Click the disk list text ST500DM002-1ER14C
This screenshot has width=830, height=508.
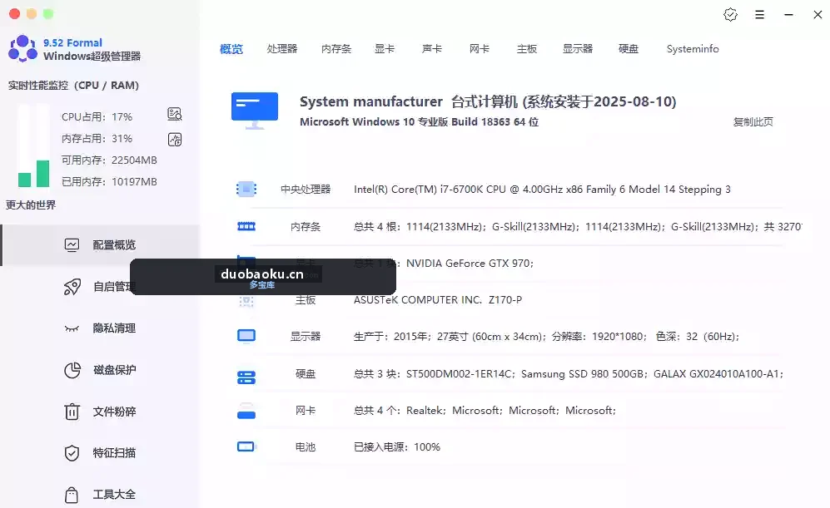click(x=569, y=374)
